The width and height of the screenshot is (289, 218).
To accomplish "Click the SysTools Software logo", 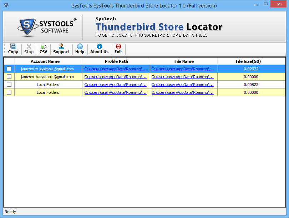I will point(47,27).
